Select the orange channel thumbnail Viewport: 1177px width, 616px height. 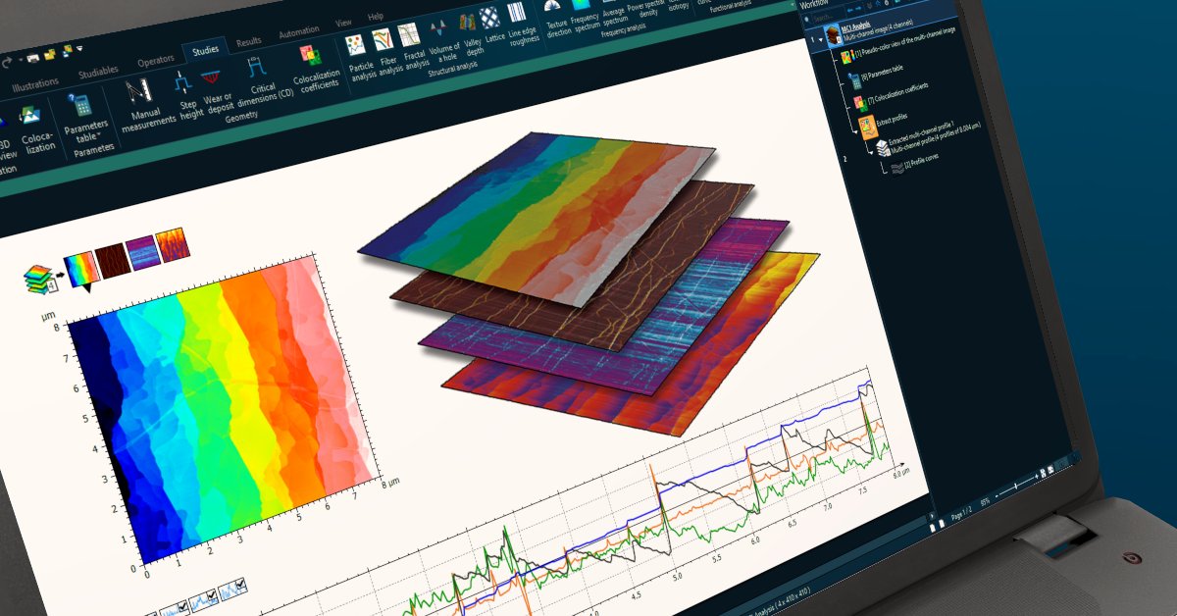171,243
